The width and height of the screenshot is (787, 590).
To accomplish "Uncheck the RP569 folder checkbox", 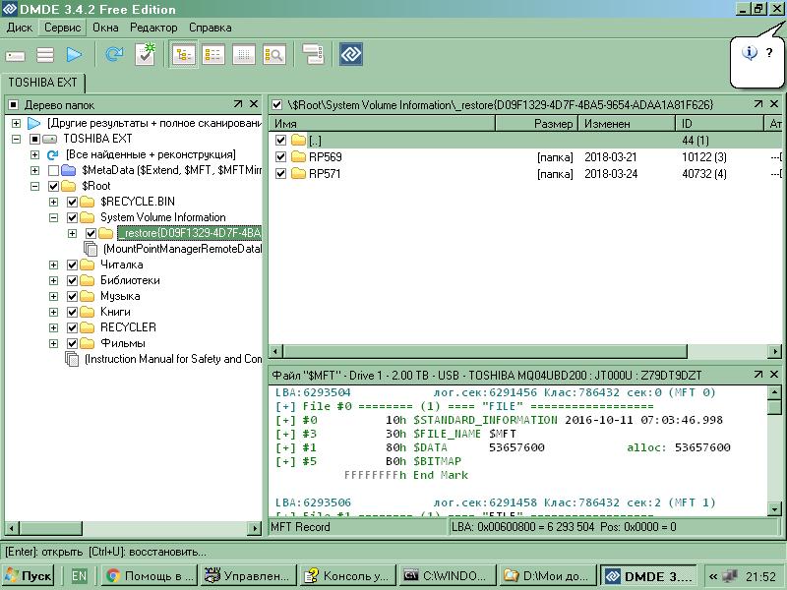I will (281, 157).
